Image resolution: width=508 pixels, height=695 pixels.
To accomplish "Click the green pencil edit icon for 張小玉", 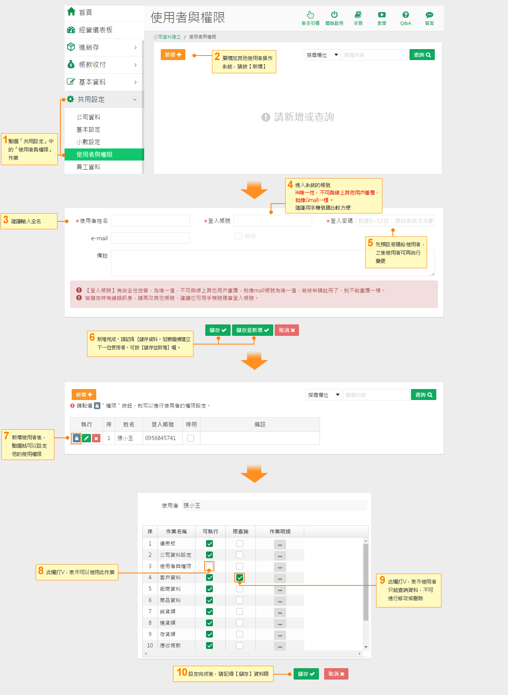I will click(x=86, y=438).
